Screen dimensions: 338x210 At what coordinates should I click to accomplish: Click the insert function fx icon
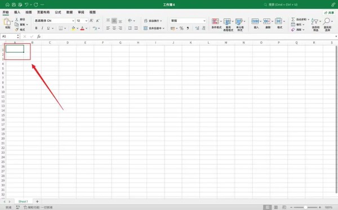[x=39, y=36]
